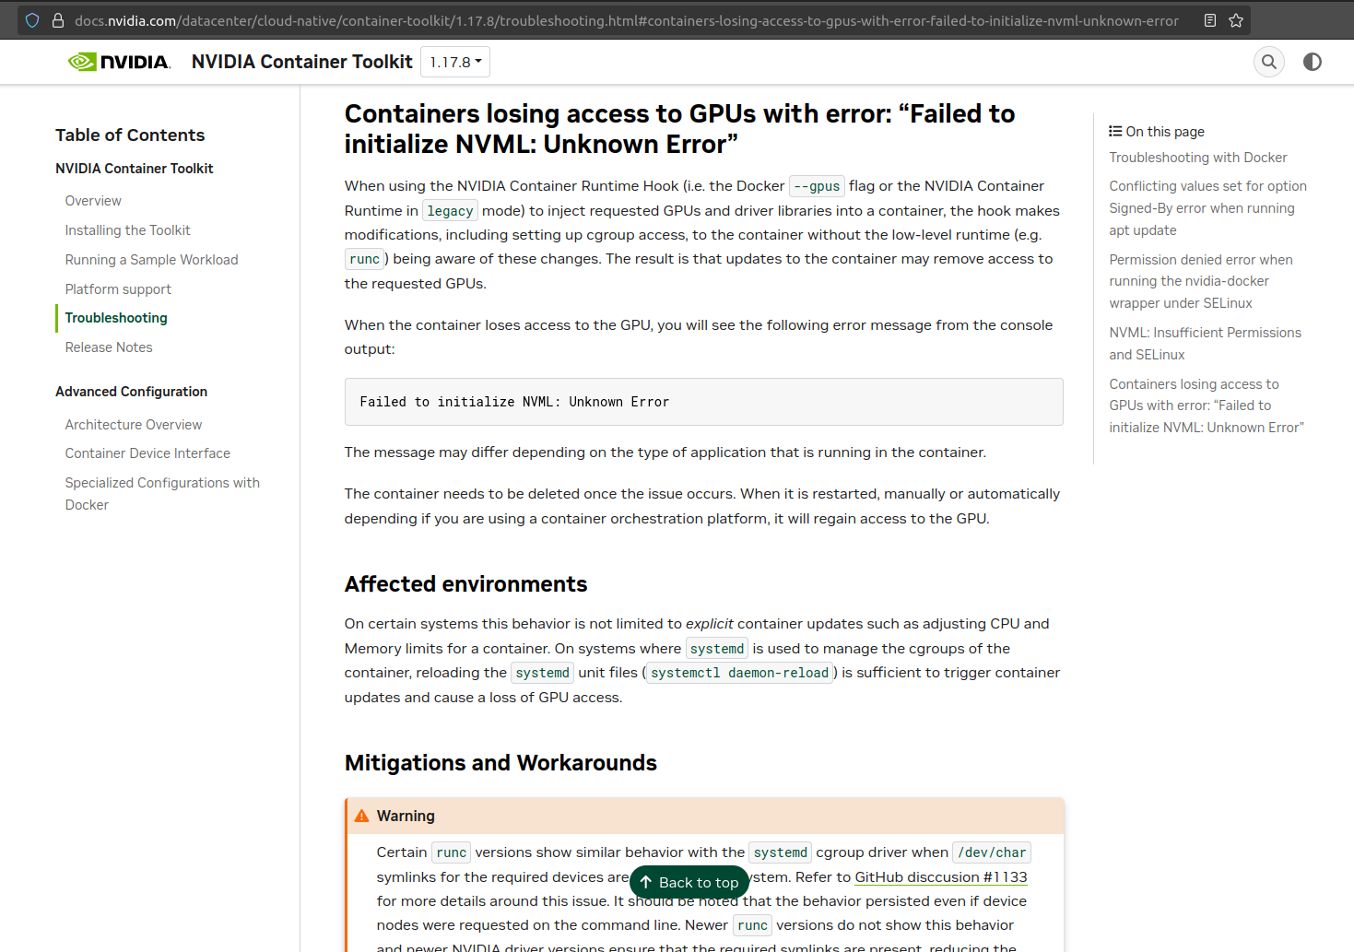
Task: Open the site search magnifier
Action: [1269, 62]
